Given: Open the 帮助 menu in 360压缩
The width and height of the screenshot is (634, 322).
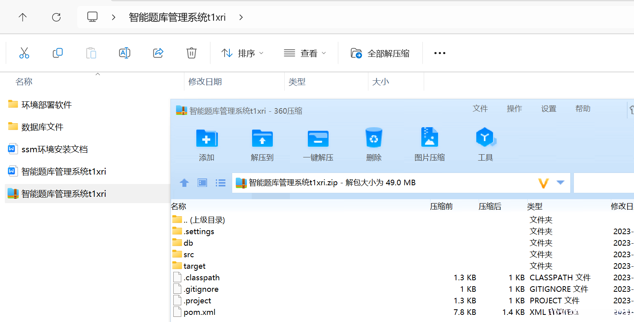Looking at the screenshot, I should 583,109.
